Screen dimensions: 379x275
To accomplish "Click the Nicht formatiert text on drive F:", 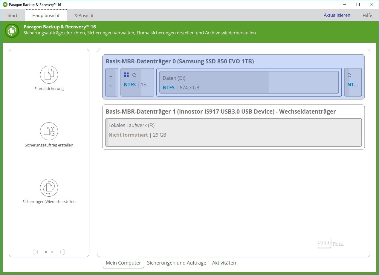I will point(128,135).
